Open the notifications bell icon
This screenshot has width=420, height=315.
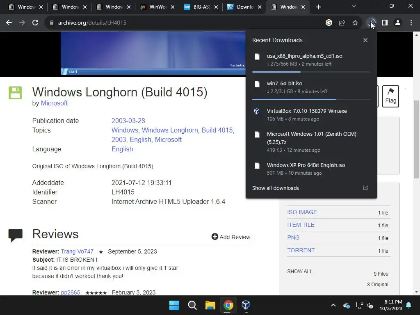click(409, 305)
